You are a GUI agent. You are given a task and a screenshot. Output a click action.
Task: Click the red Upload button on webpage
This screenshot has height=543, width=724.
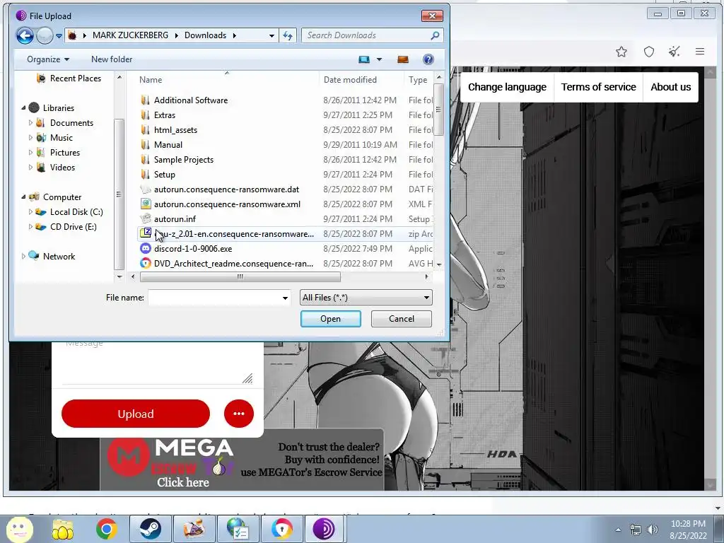[135, 414]
